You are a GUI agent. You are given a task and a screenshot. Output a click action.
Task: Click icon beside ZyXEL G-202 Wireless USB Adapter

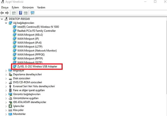(15, 67)
